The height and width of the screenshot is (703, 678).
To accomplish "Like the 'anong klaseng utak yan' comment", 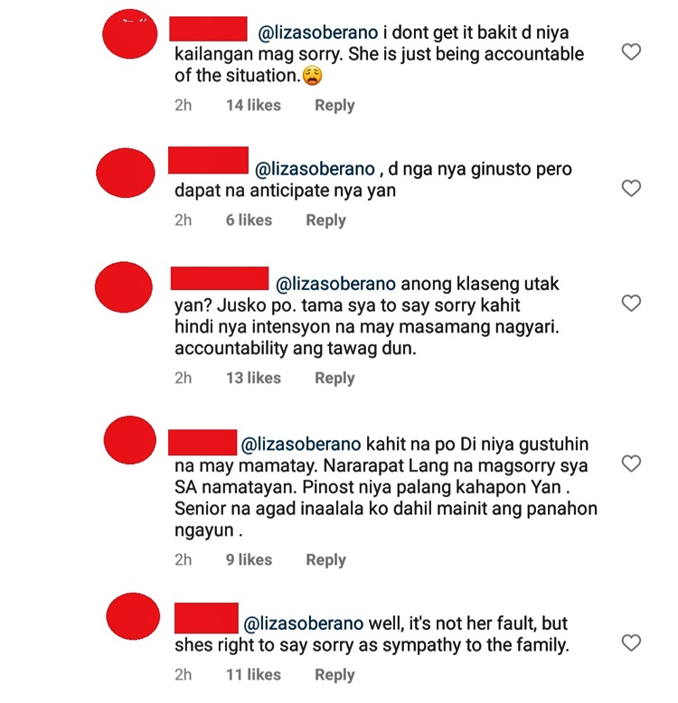I will point(631,304).
